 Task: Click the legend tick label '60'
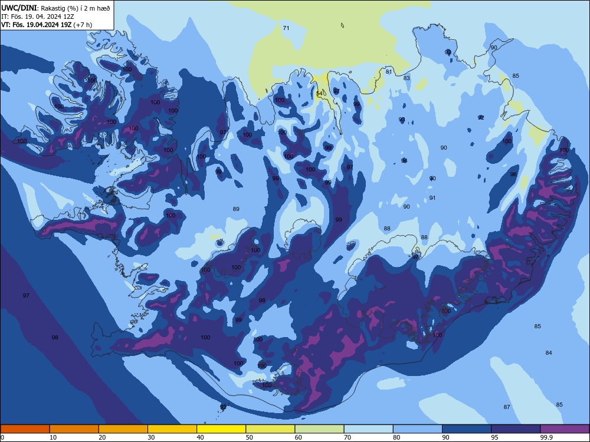[x=299, y=437]
